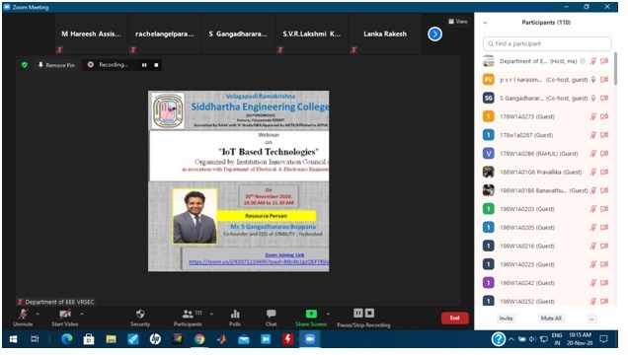Toggle muted mic of 178W1A0286 (RAHUL)
The height and width of the screenshot is (355, 628).
tap(593, 154)
